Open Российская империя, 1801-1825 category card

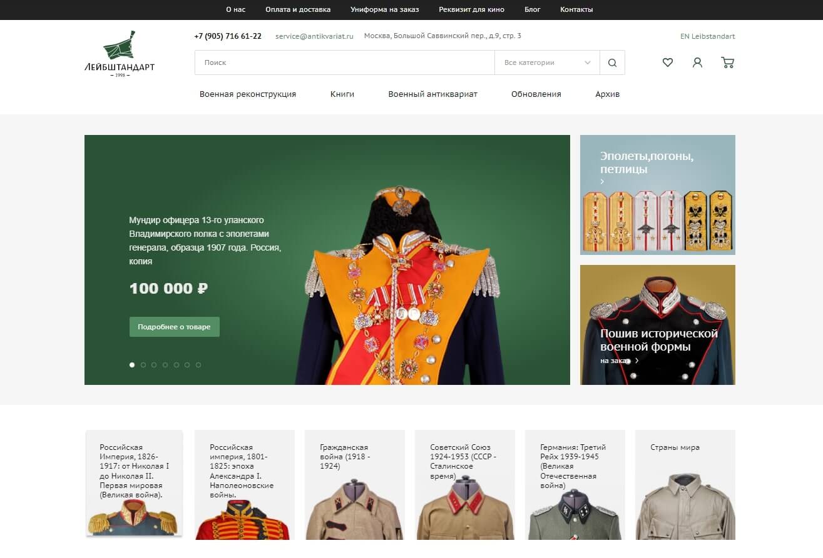click(x=244, y=485)
